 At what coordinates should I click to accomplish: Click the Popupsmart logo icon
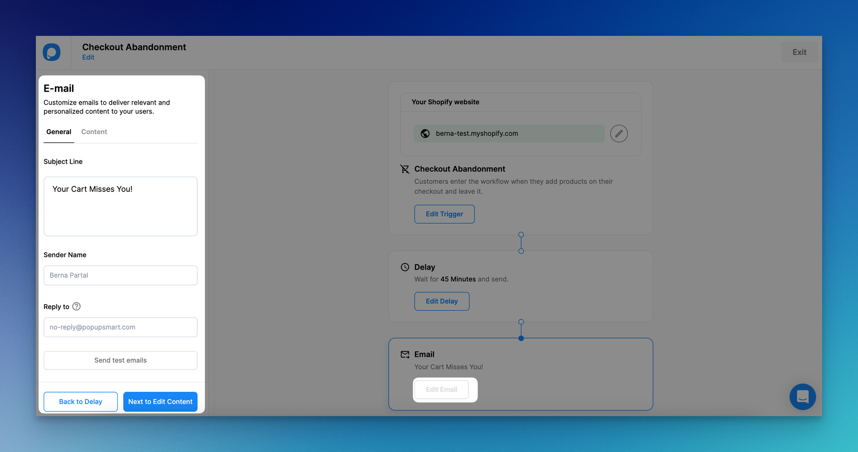52,52
